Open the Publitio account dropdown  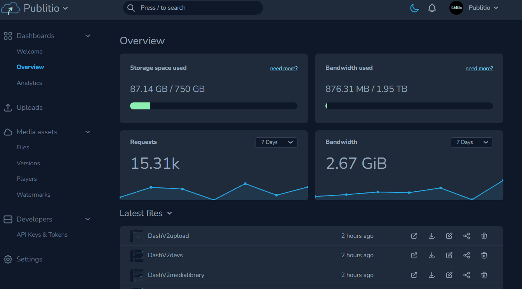coord(484,8)
